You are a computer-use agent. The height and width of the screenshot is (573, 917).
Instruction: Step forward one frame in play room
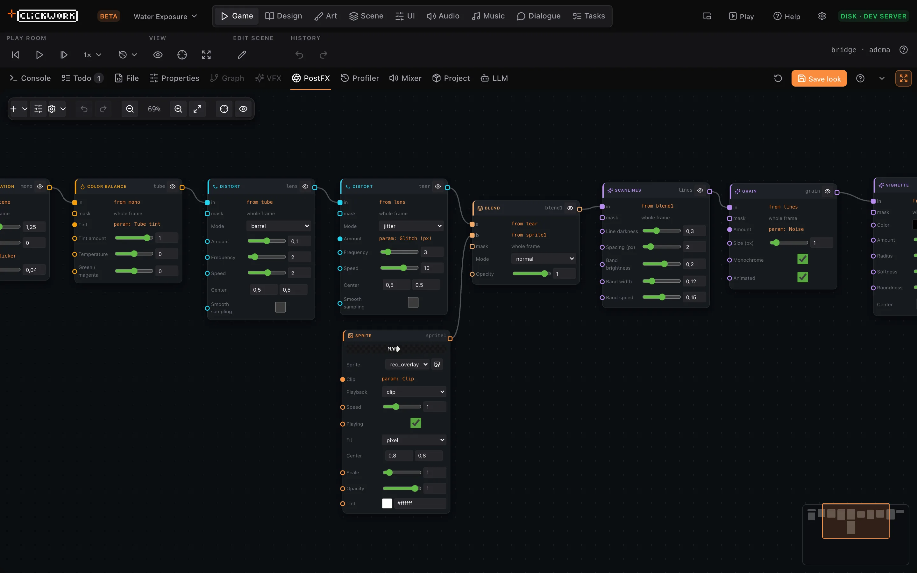pos(64,55)
